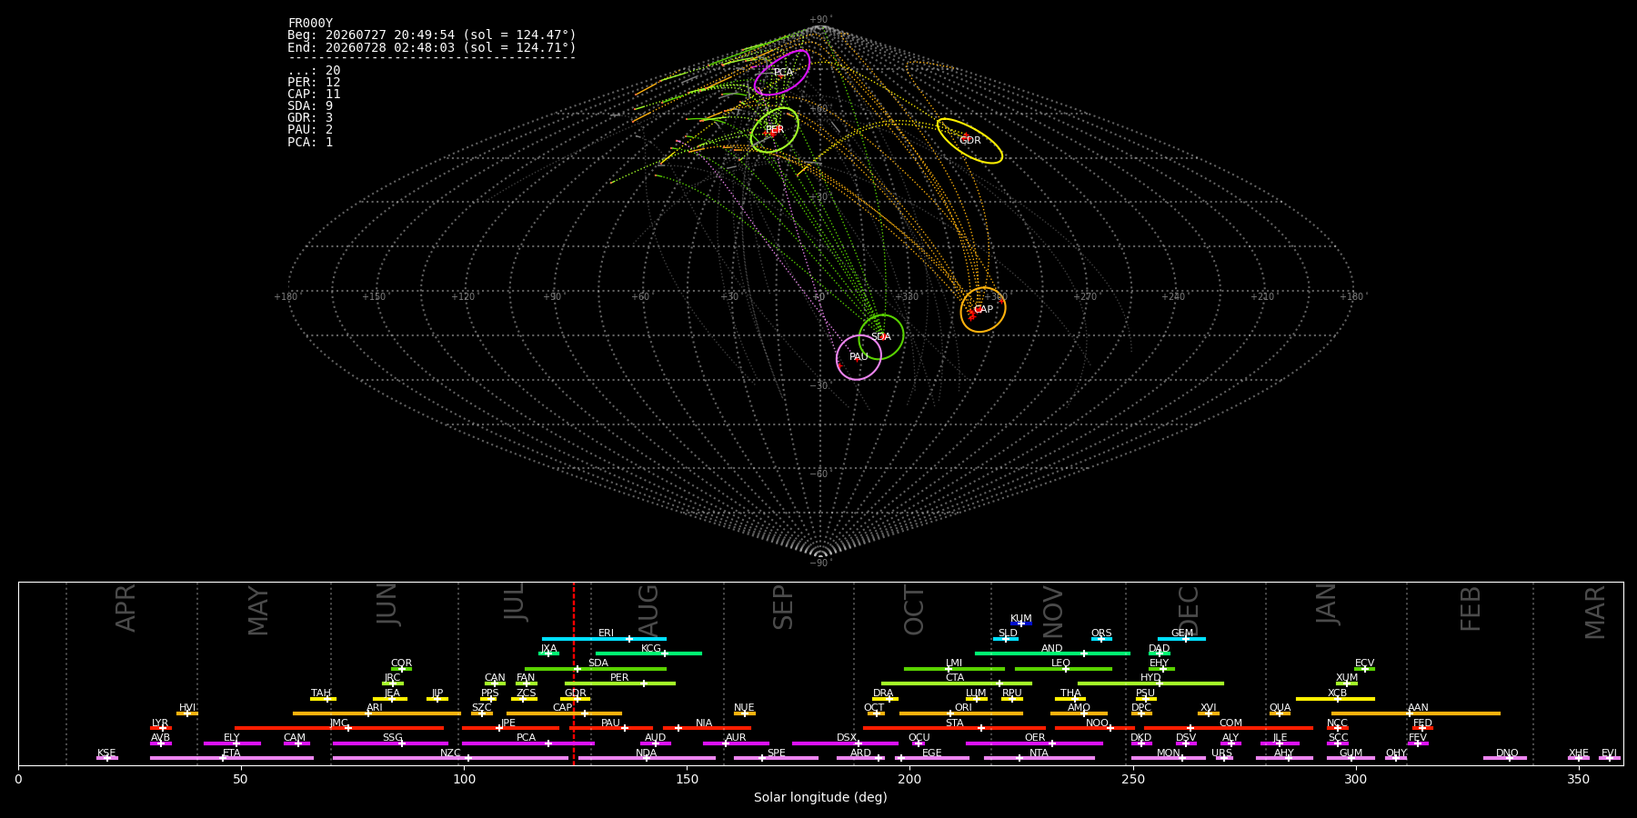Click the SDA green radiant circle

(x=881, y=337)
